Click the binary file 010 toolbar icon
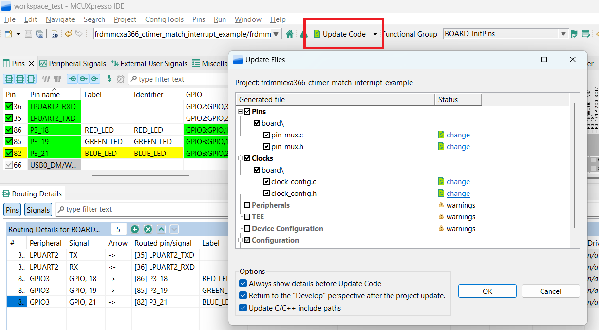 coord(55,34)
